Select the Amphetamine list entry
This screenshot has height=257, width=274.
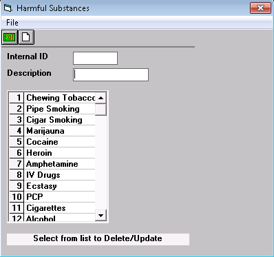60,164
